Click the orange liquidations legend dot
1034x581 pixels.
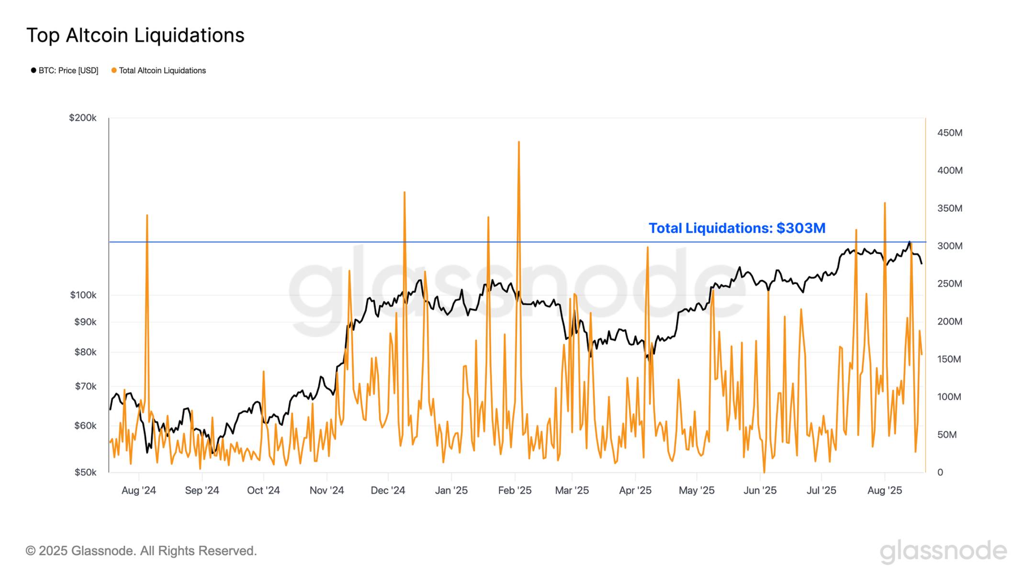(x=114, y=71)
